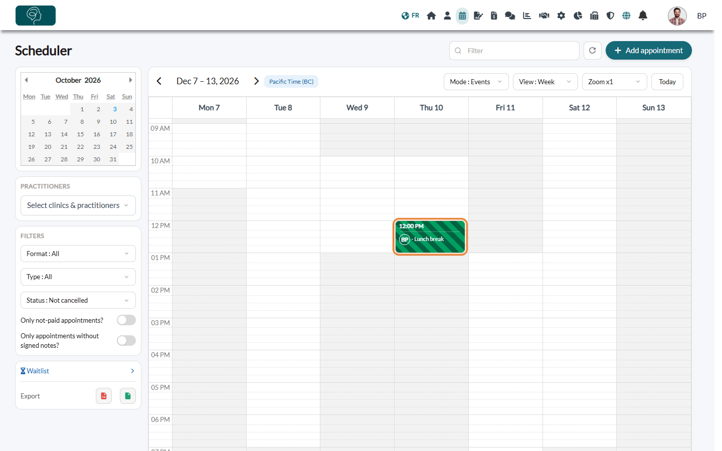The width and height of the screenshot is (722, 451).
Task: Expand the Waitlist section
Action: [78, 371]
